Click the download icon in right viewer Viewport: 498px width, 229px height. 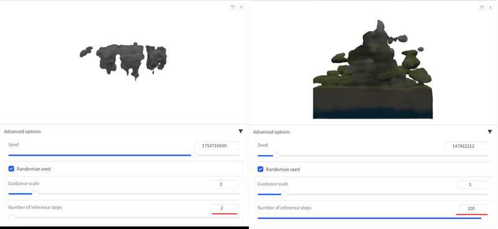click(x=491, y=7)
